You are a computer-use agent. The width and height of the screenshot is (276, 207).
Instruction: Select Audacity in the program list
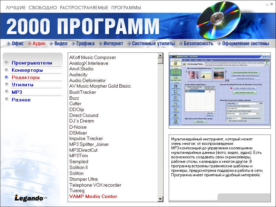pyautogui.click(x=78, y=75)
